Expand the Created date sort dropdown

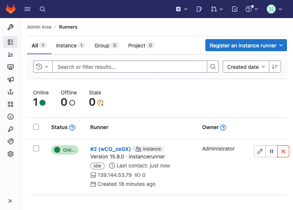246,67
